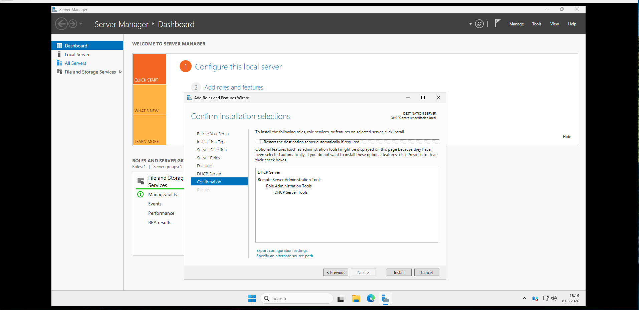Click Specify an alternate source path link
Image resolution: width=639 pixels, height=310 pixels.
tap(284, 256)
